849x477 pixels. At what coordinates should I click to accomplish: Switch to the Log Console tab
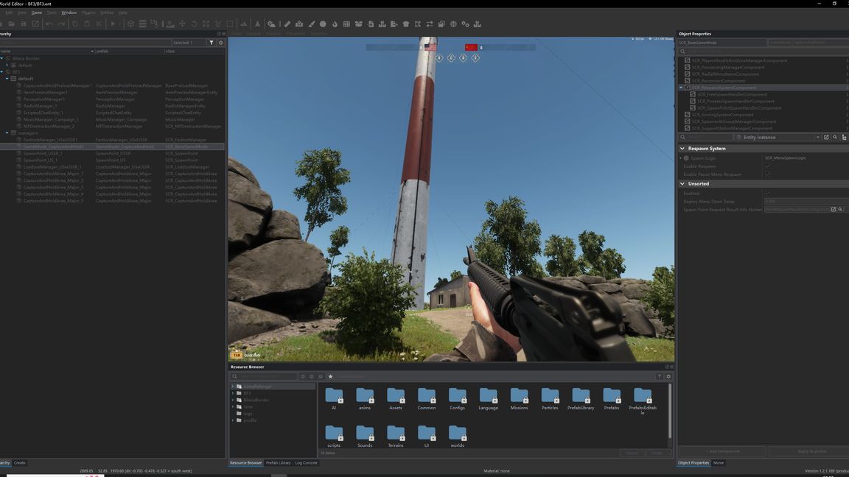pos(306,463)
